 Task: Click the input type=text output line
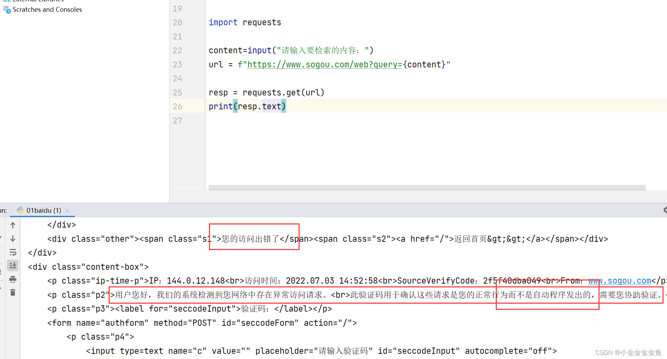(321, 351)
